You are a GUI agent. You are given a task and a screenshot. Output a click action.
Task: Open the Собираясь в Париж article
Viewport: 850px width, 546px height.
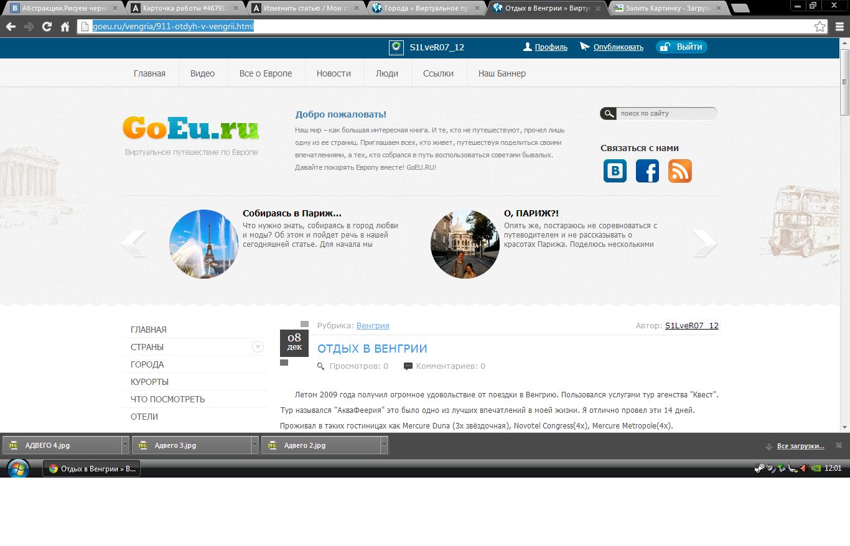pyautogui.click(x=292, y=213)
